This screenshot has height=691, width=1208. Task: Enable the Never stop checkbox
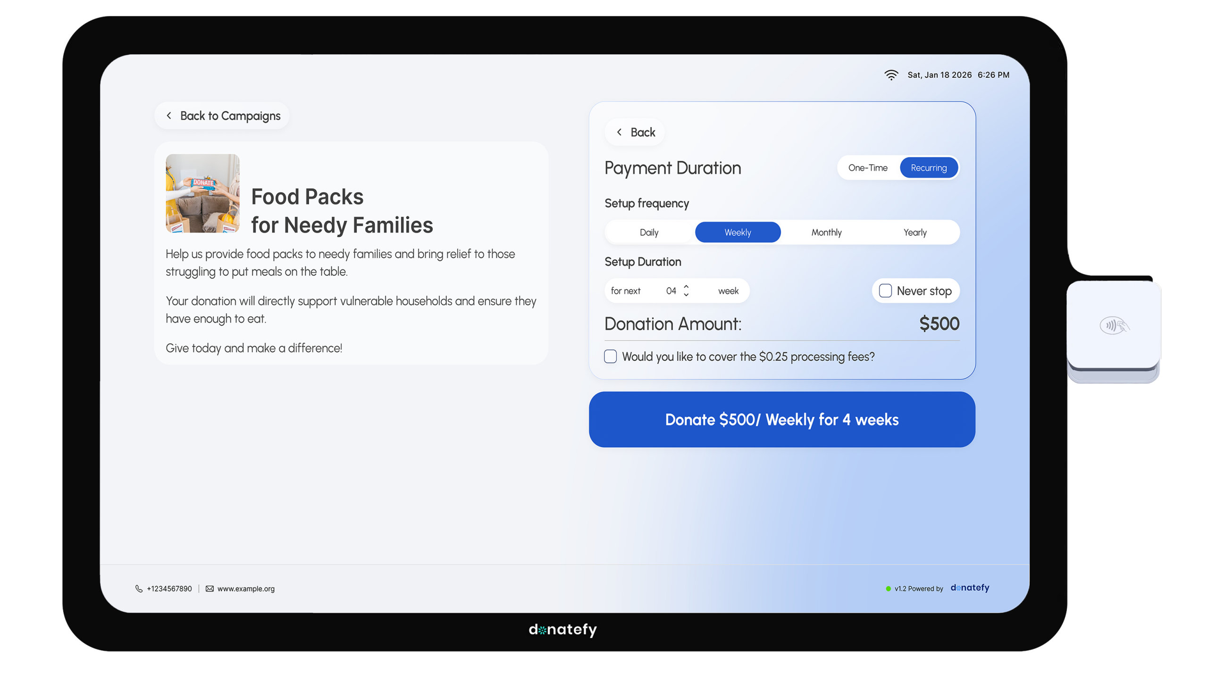tap(885, 291)
